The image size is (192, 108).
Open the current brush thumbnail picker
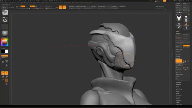(x=5, y=13)
